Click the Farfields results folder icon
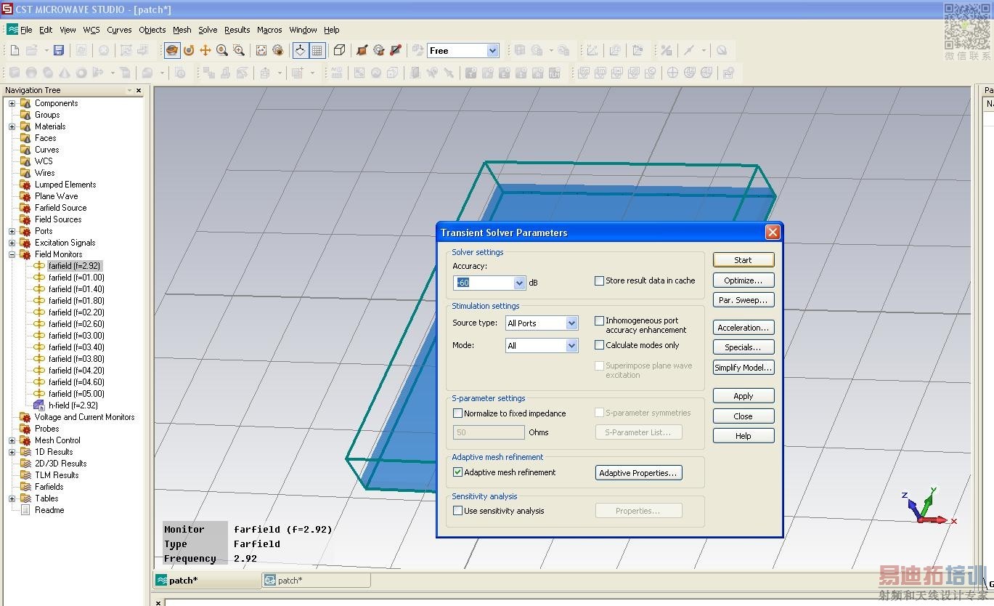Screen dimensions: 994x606 25,487
